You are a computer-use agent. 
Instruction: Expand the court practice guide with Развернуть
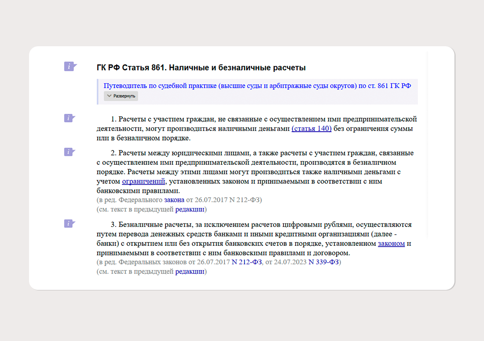(x=121, y=96)
